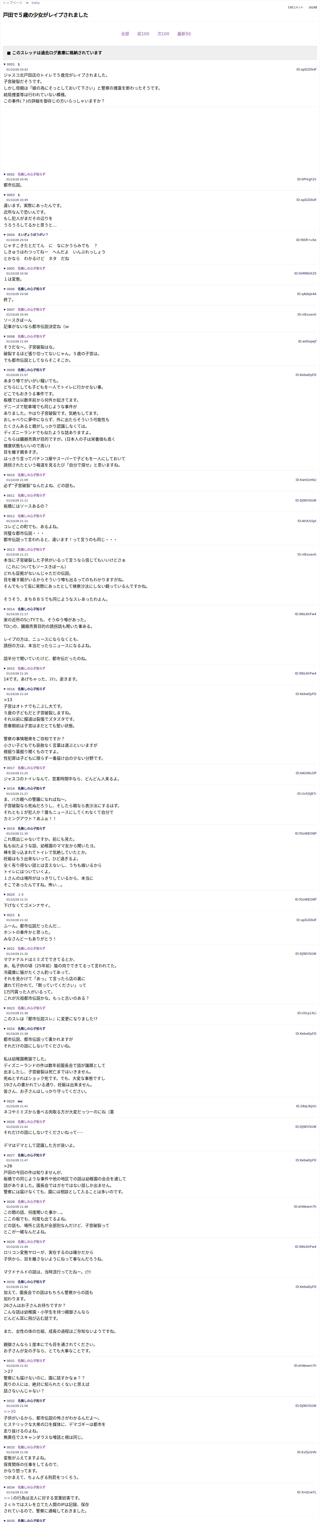Image resolution: width=325 pixels, height=1522 pixels.
Task: Open the baby board breadcrumb link
Action: [x=35, y=3]
